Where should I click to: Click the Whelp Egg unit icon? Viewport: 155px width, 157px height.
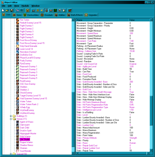pyautogui.click(x=18, y=107)
